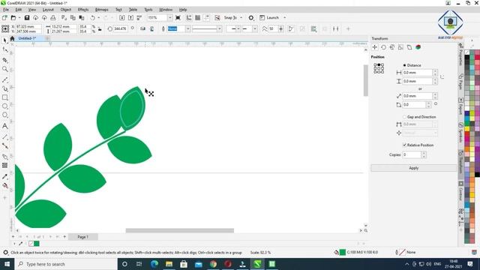Screen dimensions: 480x270
Task: Select the Rectangle tool
Action: pos(5,97)
